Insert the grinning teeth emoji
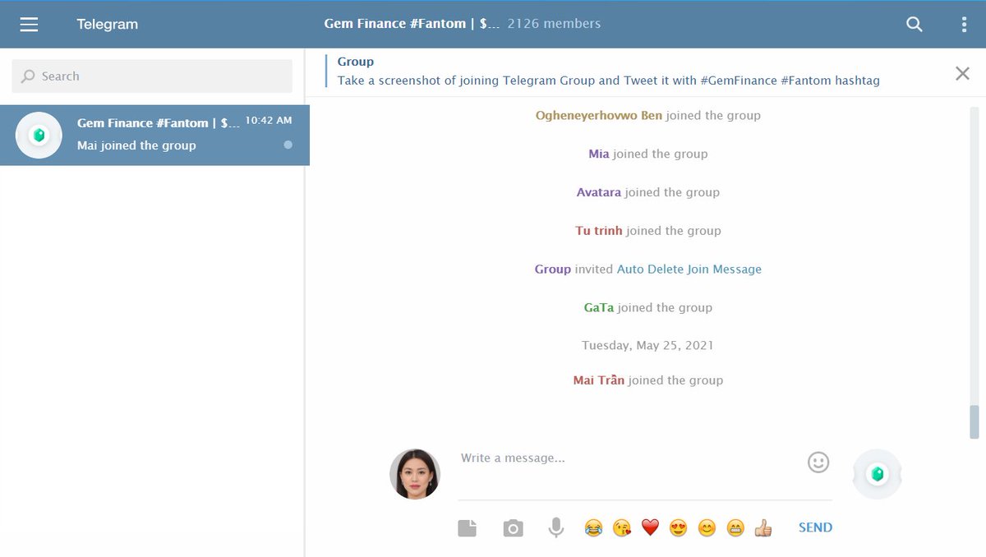986x557 pixels. click(735, 528)
